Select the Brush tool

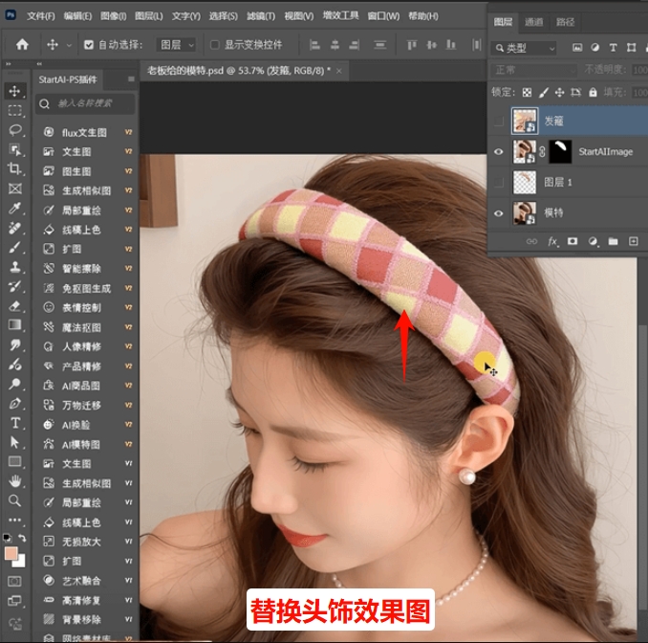pyautogui.click(x=15, y=248)
